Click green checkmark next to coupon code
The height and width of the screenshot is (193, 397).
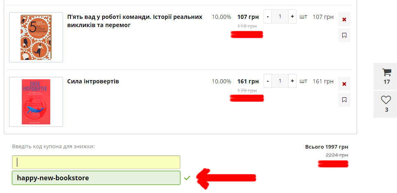(x=187, y=178)
